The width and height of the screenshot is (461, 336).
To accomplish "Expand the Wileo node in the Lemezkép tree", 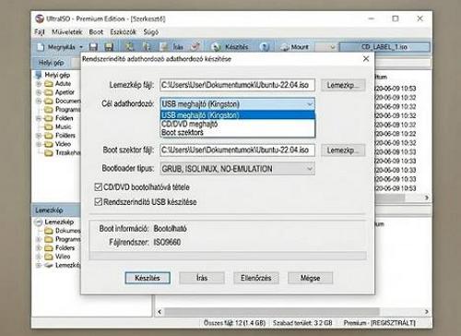I will [x=39, y=257].
